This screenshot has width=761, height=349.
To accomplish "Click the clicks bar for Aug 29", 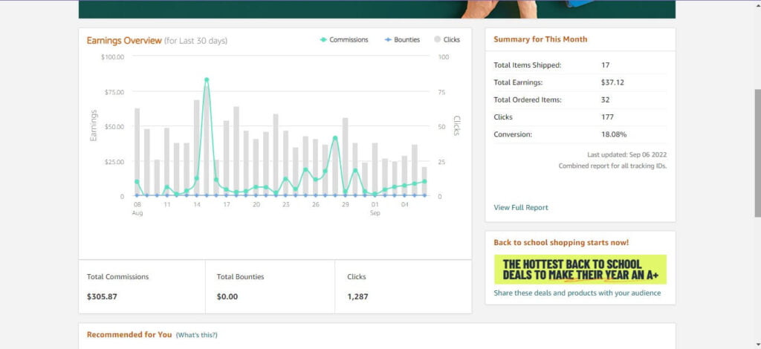I will coord(345,157).
